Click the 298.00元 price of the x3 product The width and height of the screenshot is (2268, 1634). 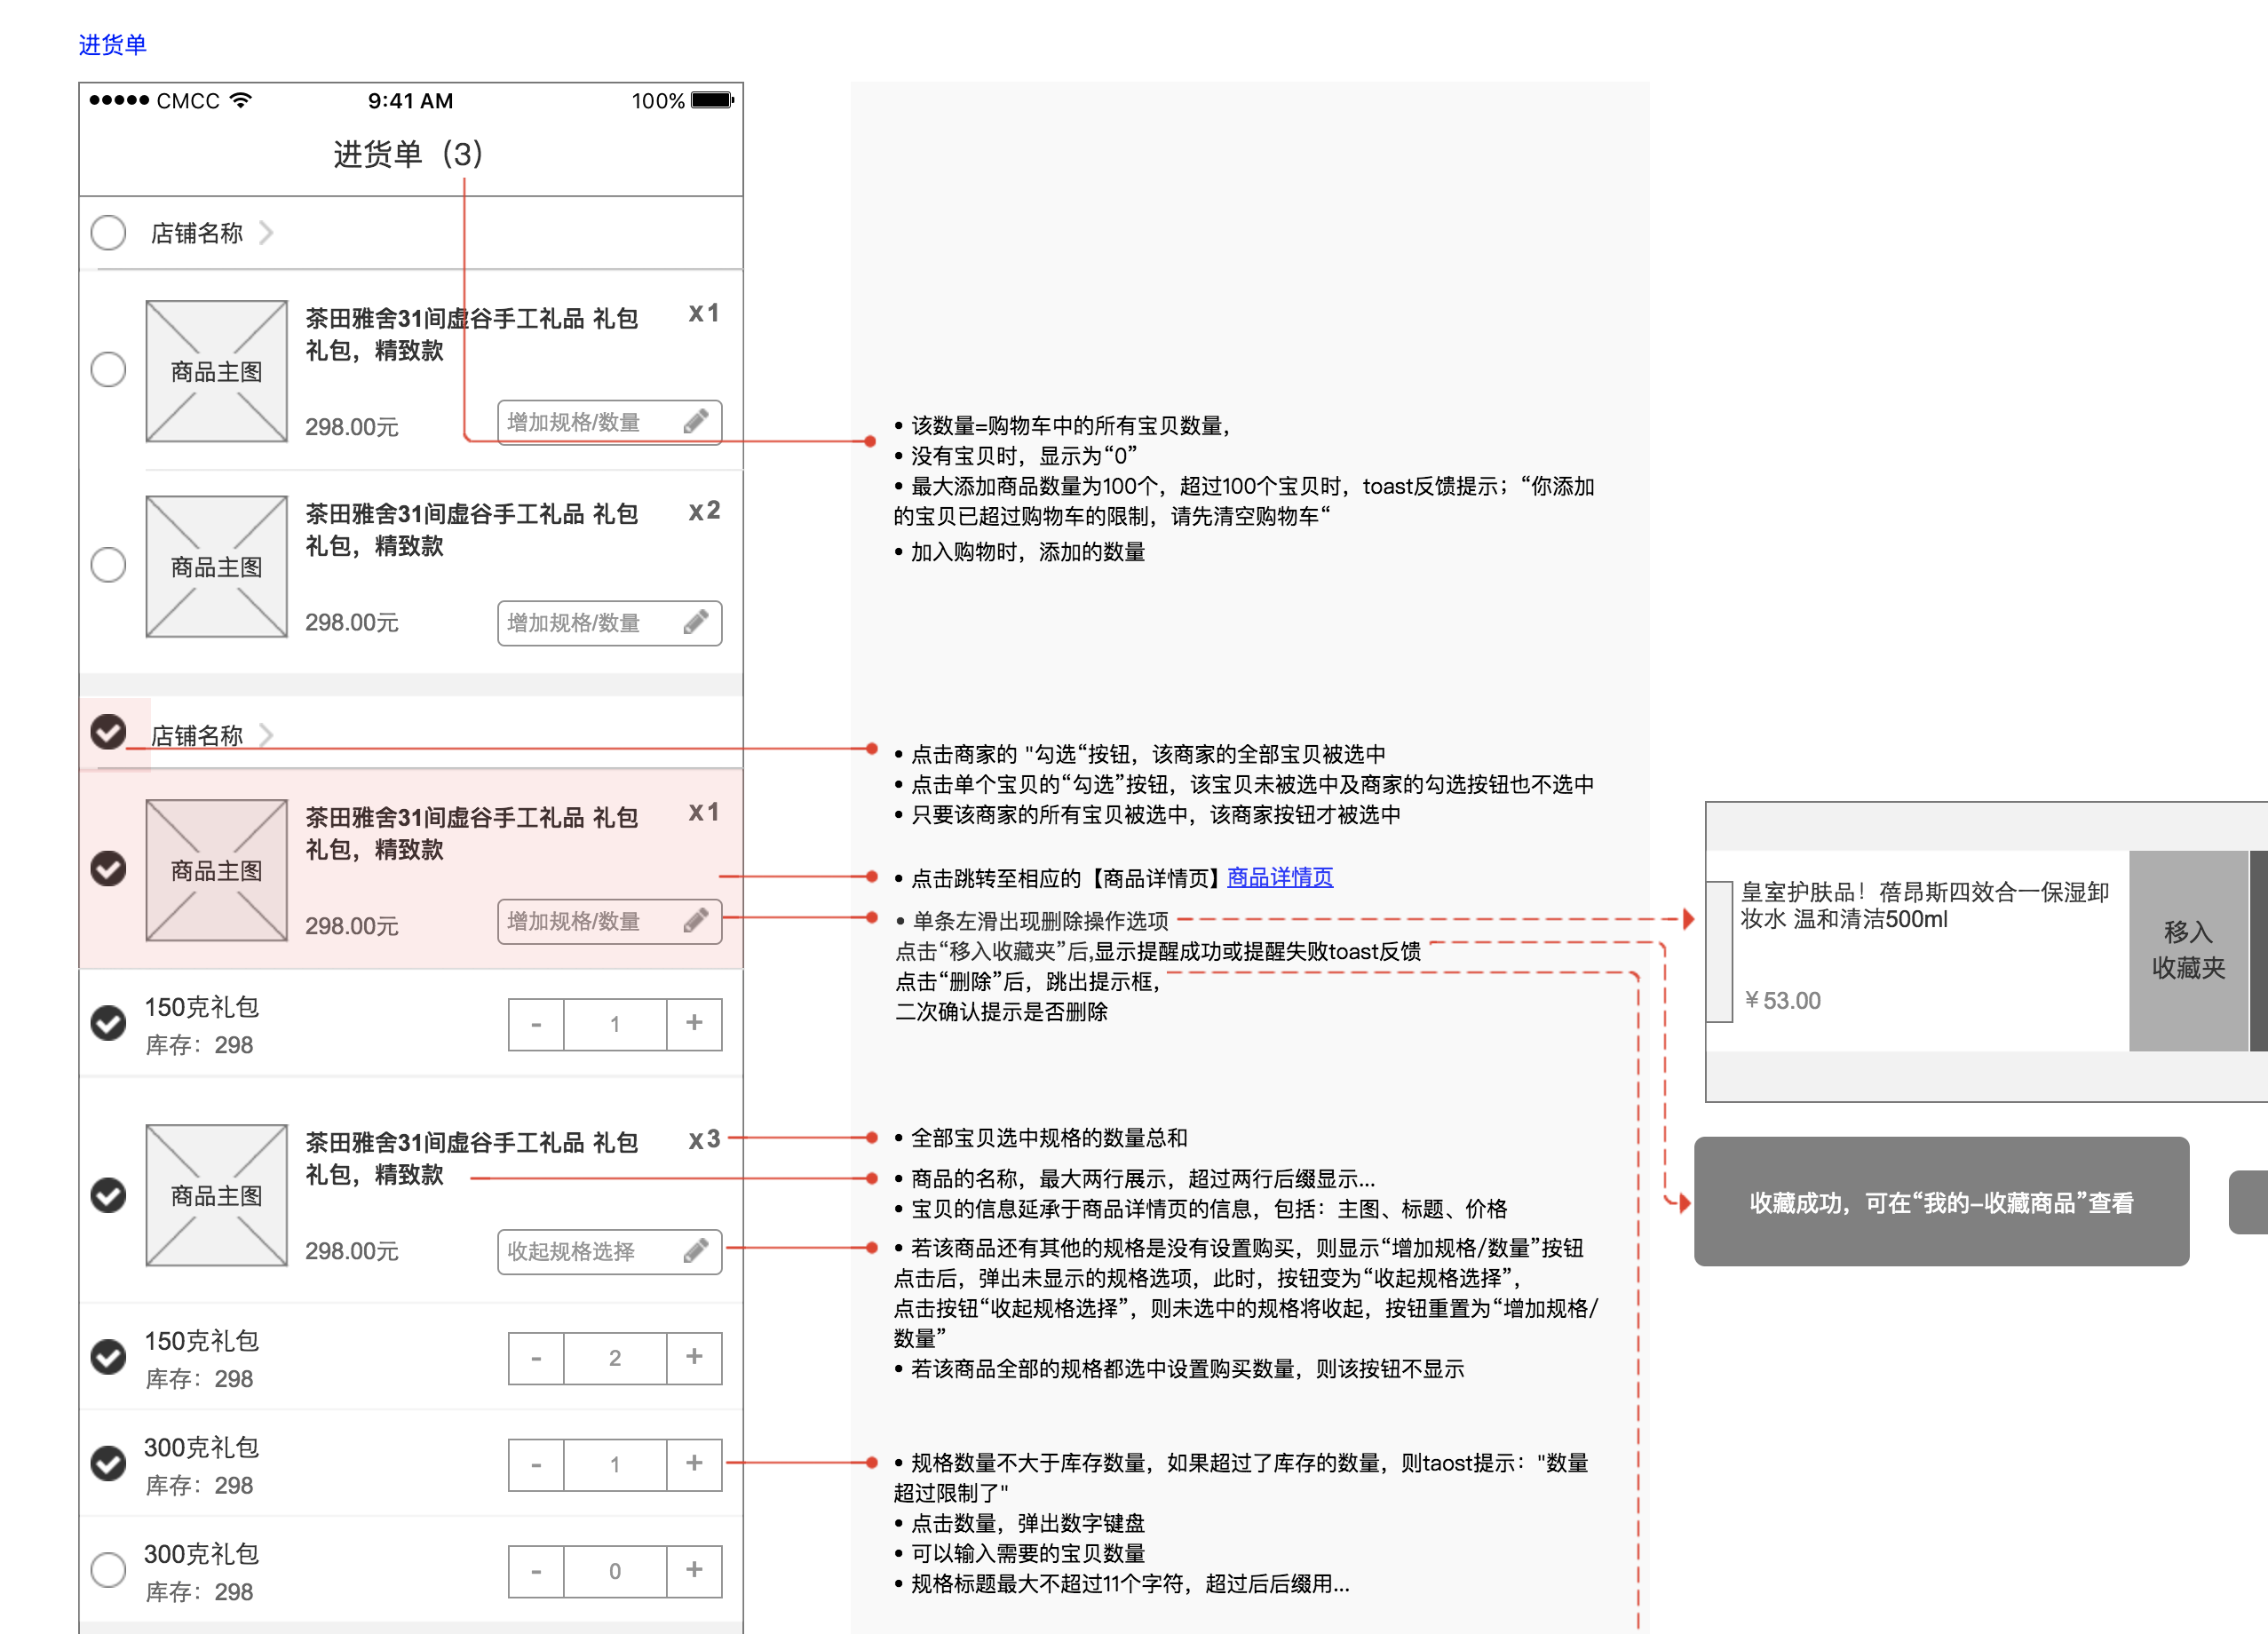pyautogui.click(x=351, y=1251)
